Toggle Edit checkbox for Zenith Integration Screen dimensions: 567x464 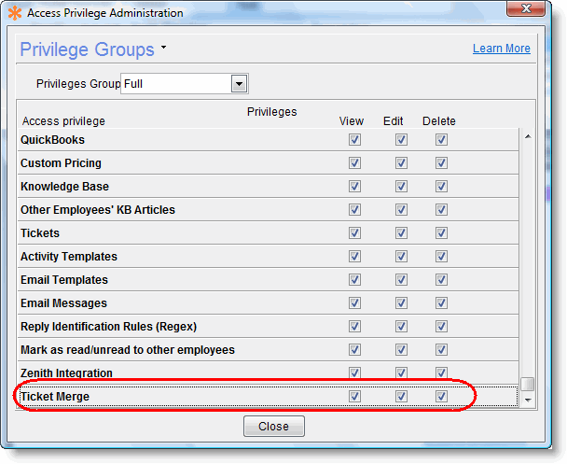(x=401, y=373)
